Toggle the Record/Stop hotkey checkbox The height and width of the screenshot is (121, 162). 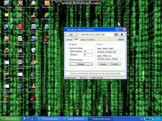pos(71,51)
